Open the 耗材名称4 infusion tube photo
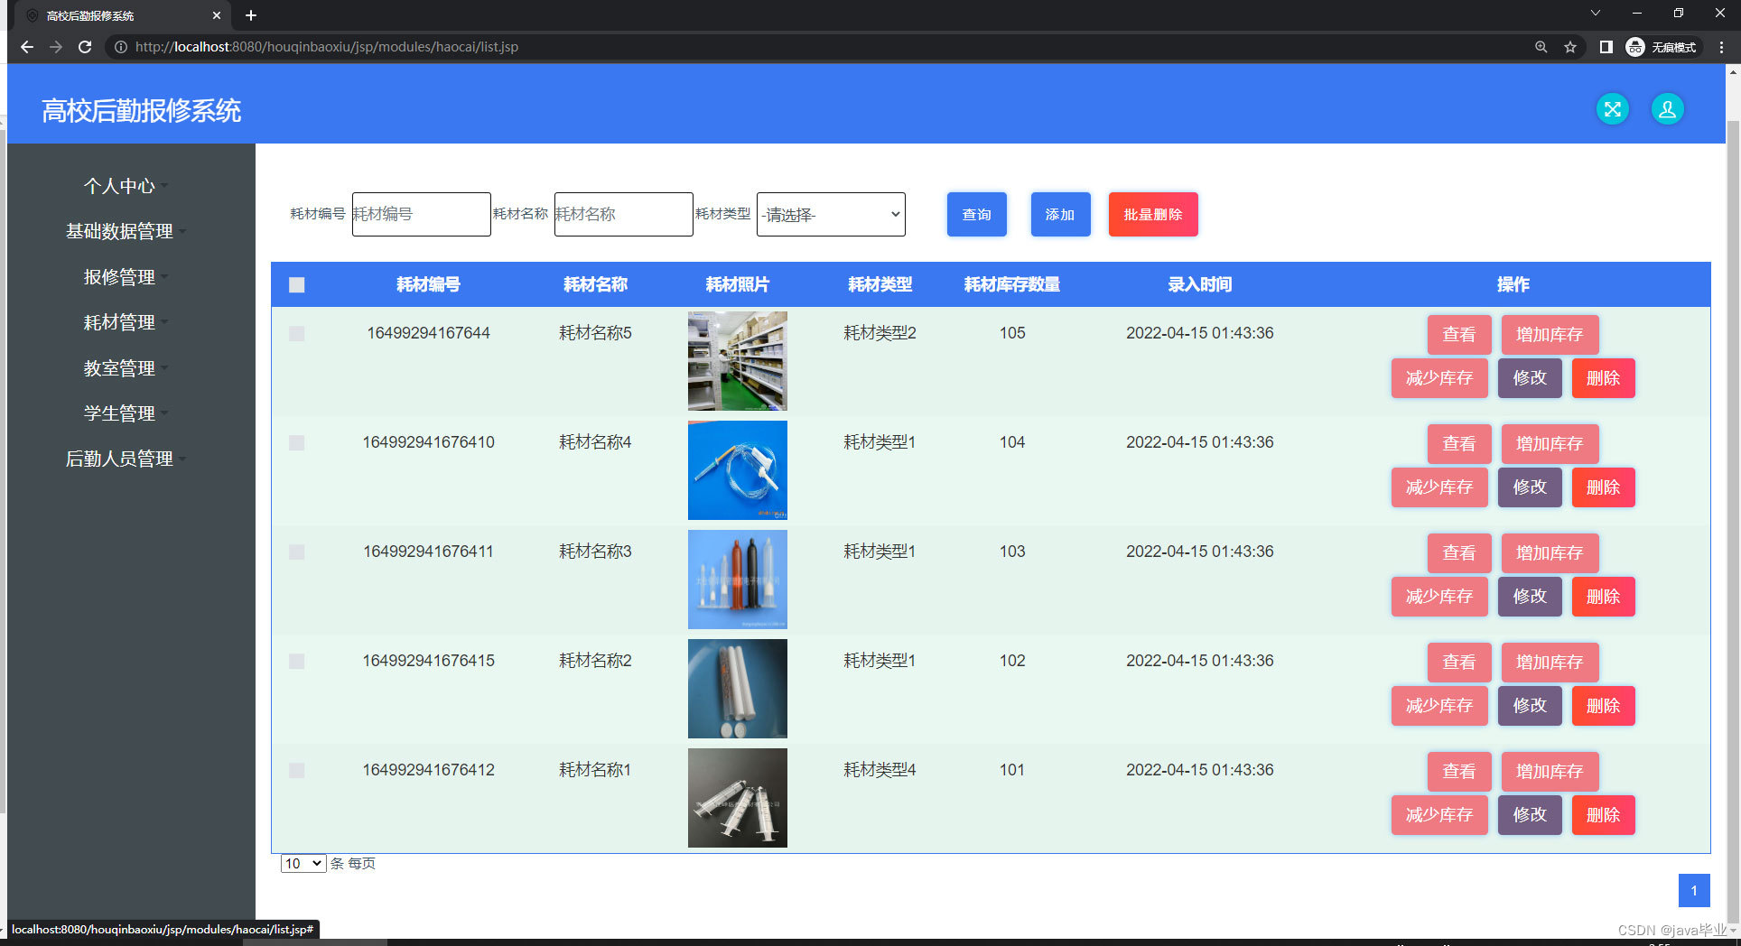The height and width of the screenshot is (946, 1741). point(738,470)
